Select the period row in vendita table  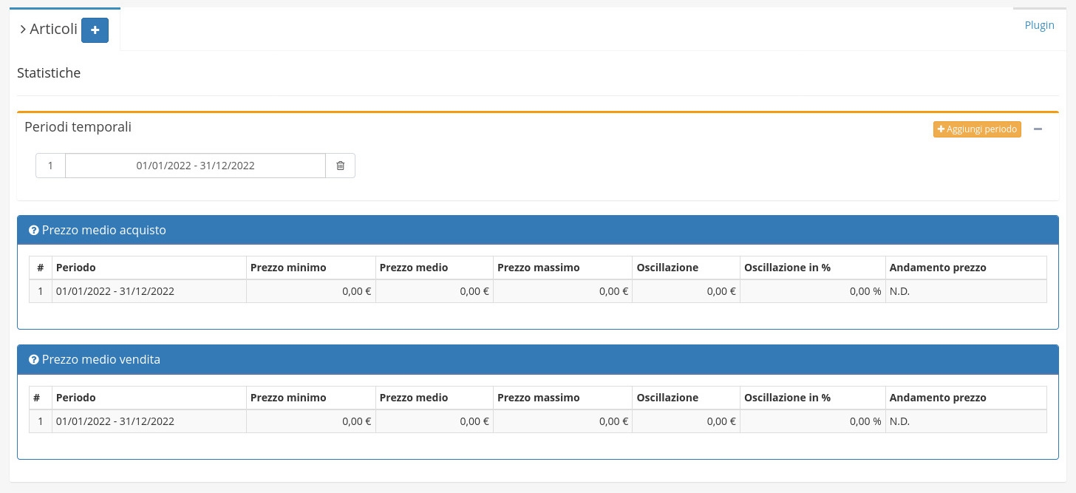(115, 421)
